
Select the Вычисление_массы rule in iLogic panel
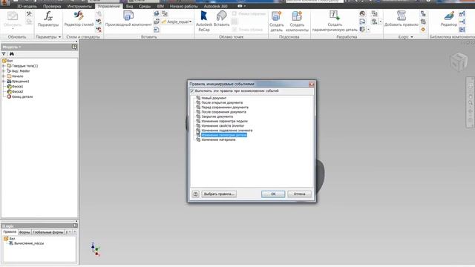pos(29,243)
